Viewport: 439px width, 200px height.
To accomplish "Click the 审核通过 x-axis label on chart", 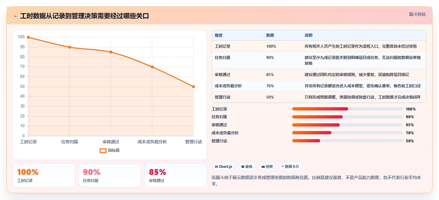I will click(x=111, y=142).
